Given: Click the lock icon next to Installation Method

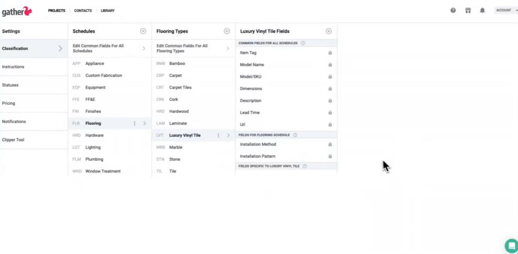Looking at the screenshot, I should pyautogui.click(x=330, y=144).
